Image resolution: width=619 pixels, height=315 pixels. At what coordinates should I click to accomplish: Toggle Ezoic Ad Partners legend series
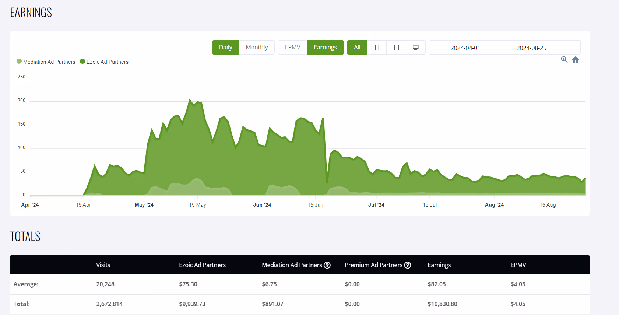coord(104,62)
